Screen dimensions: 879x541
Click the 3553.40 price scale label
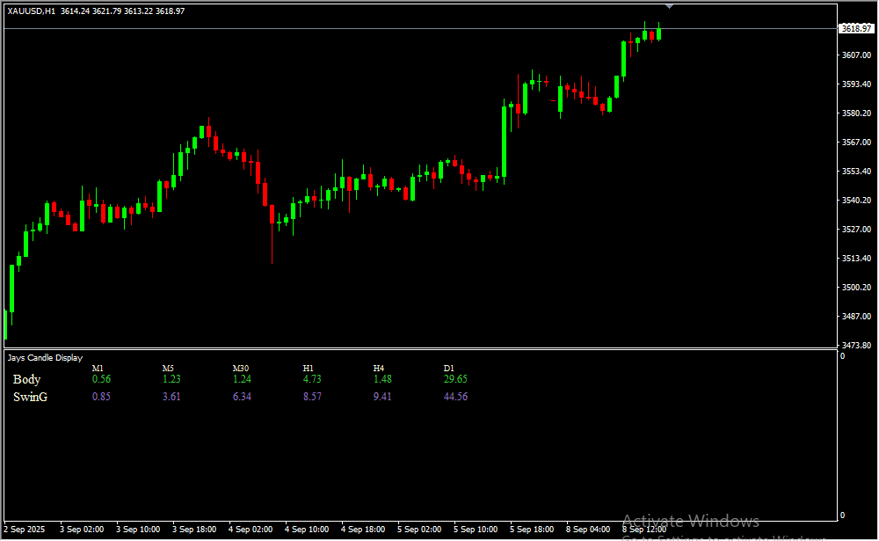click(x=856, y=172)
